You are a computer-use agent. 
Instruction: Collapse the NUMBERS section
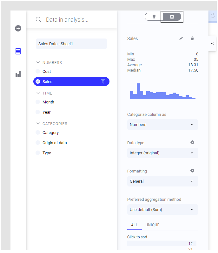(x=38, y=63)
